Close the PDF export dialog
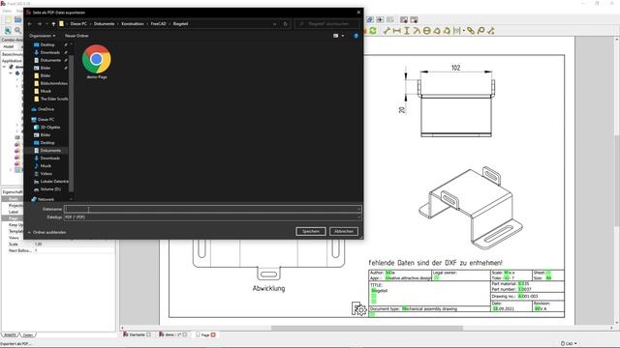 click(x=358, y=13)
